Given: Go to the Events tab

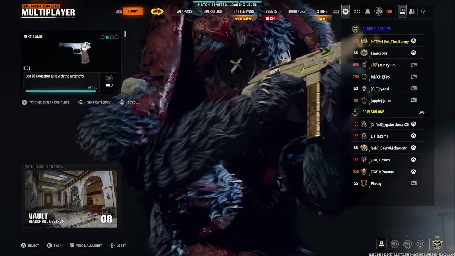Looking at the screenshot, I should [x=271, y=11].
